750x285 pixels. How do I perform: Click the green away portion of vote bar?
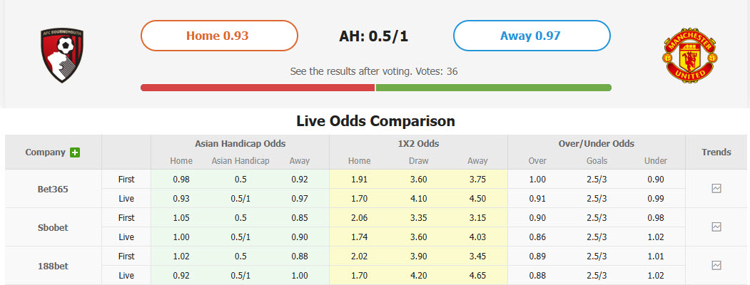point(493,88)
